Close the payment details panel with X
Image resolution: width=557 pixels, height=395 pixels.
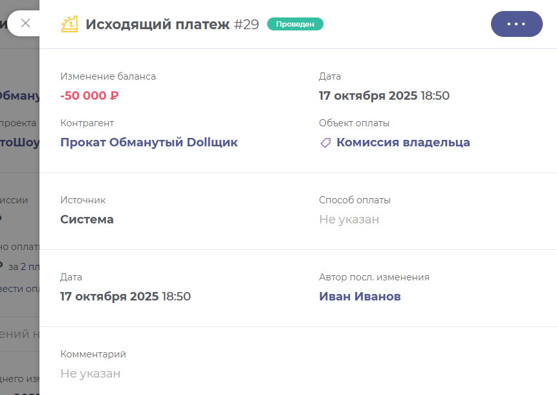[x=25, y=23]
